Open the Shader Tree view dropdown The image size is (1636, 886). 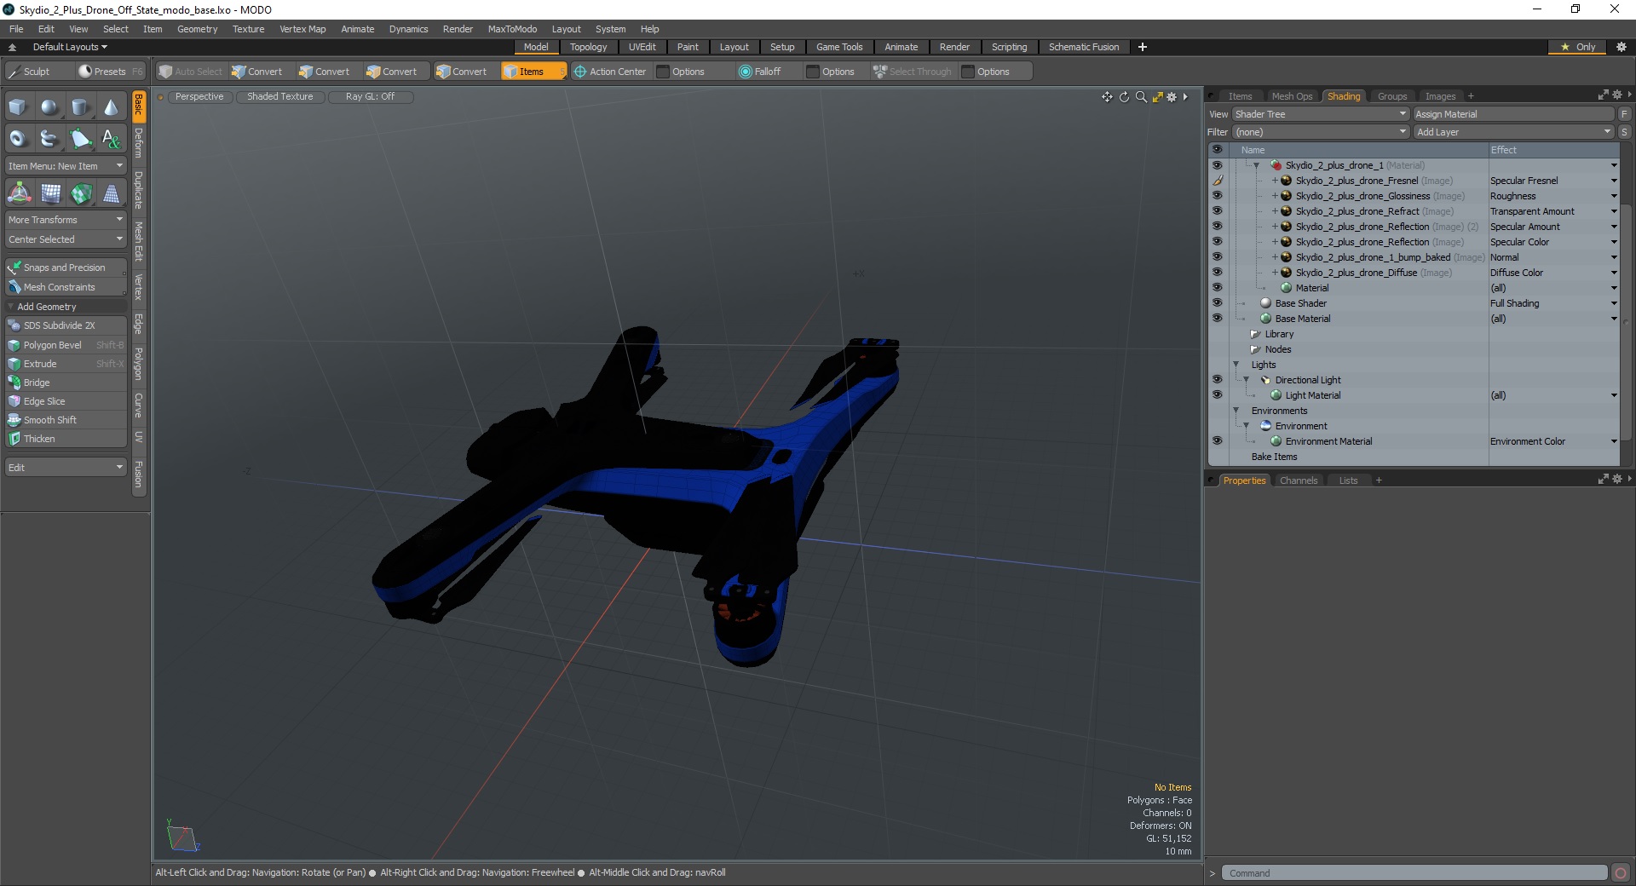point(1321,114)
